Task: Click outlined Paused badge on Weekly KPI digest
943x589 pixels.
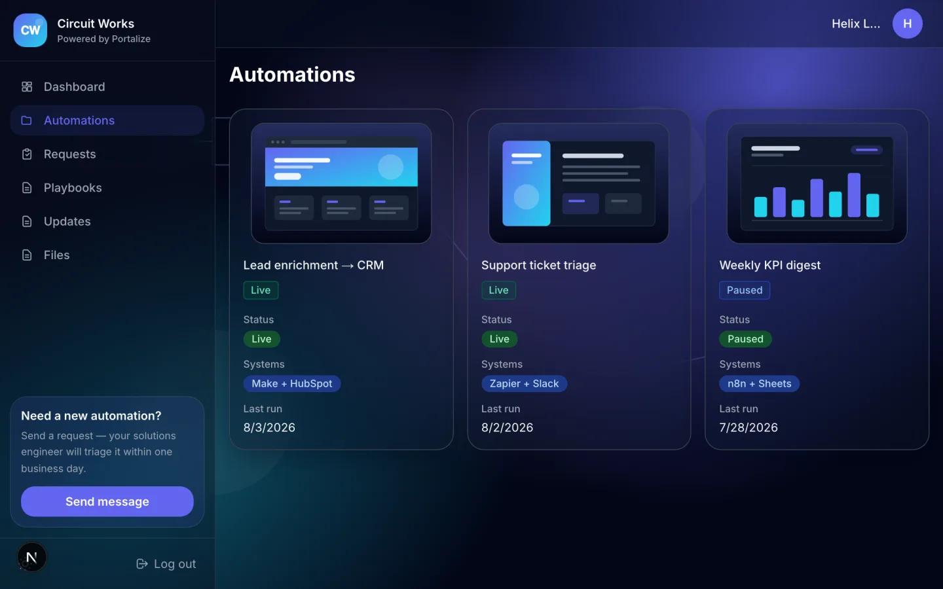Action: click(745, 290)
